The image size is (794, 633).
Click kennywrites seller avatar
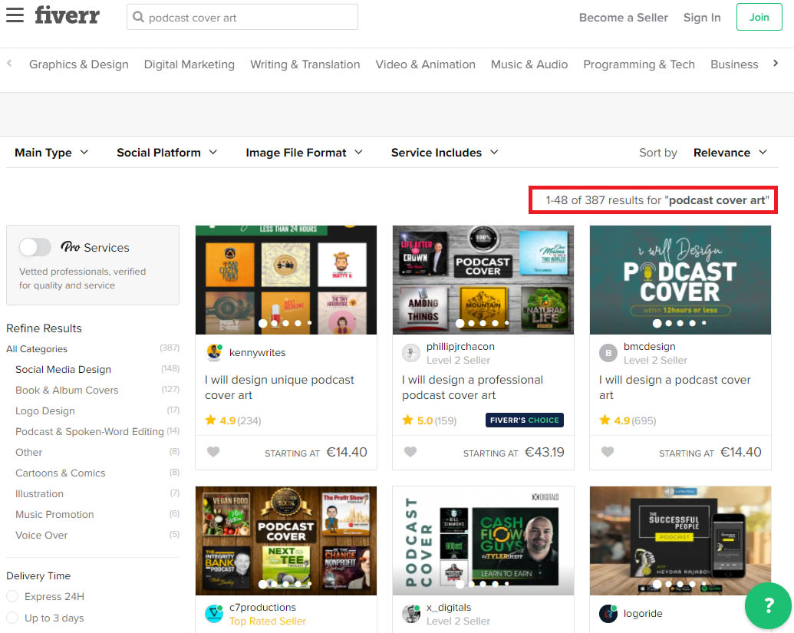[x=214, y=352]
